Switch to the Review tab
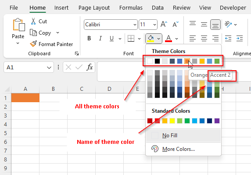 coord(182,8)
